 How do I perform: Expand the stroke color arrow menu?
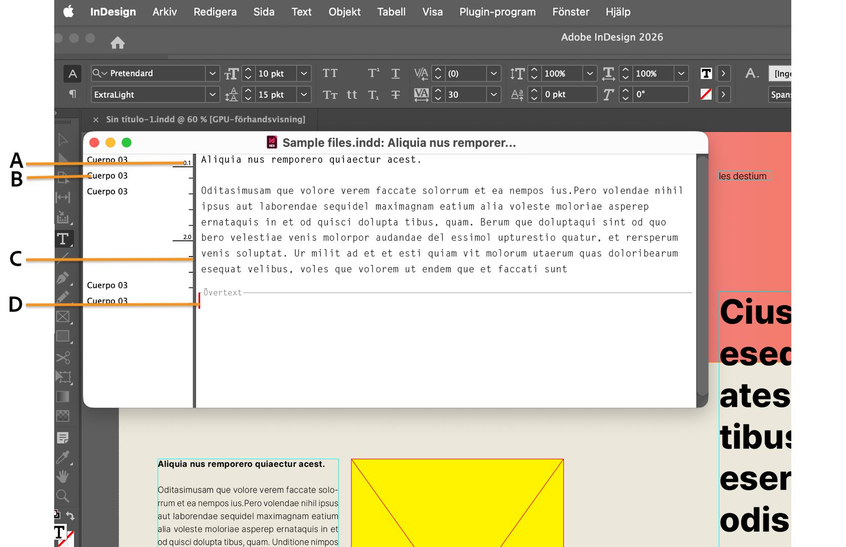(x=723, y=94)
